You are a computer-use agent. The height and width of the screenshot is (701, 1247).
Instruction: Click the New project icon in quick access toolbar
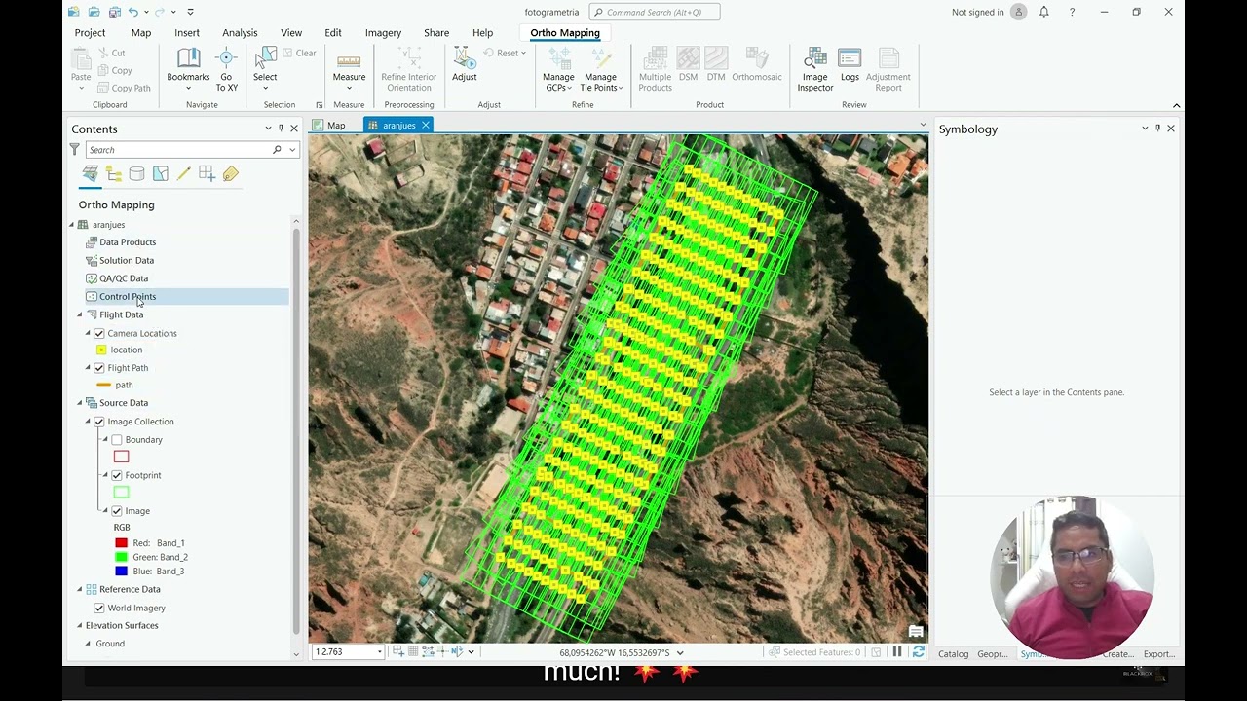point(74,12)
